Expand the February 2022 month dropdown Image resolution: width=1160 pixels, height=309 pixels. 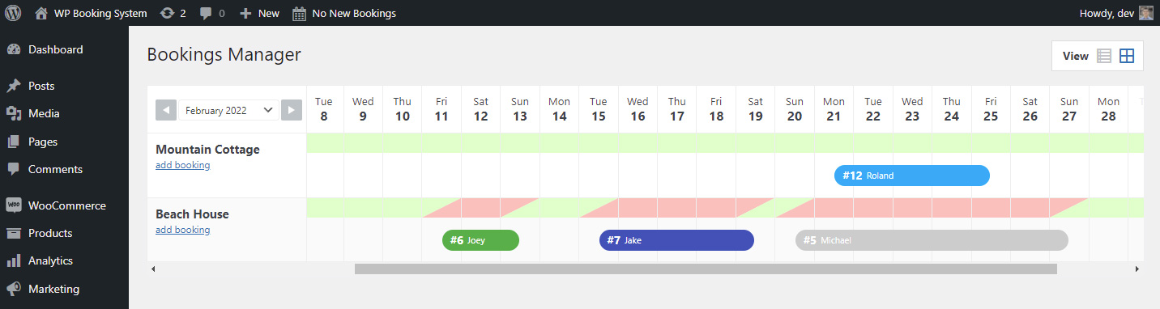(x=228, y=110)
